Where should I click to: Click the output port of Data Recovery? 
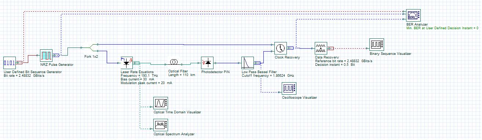click(331, 48)
